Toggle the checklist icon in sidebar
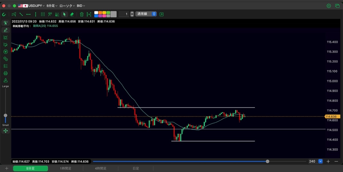343x172 pixels. click(x=5, y=66)
